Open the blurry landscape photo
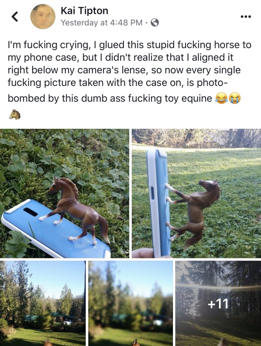This screenshot has width=261, height=346. click(x=130, y=303)
